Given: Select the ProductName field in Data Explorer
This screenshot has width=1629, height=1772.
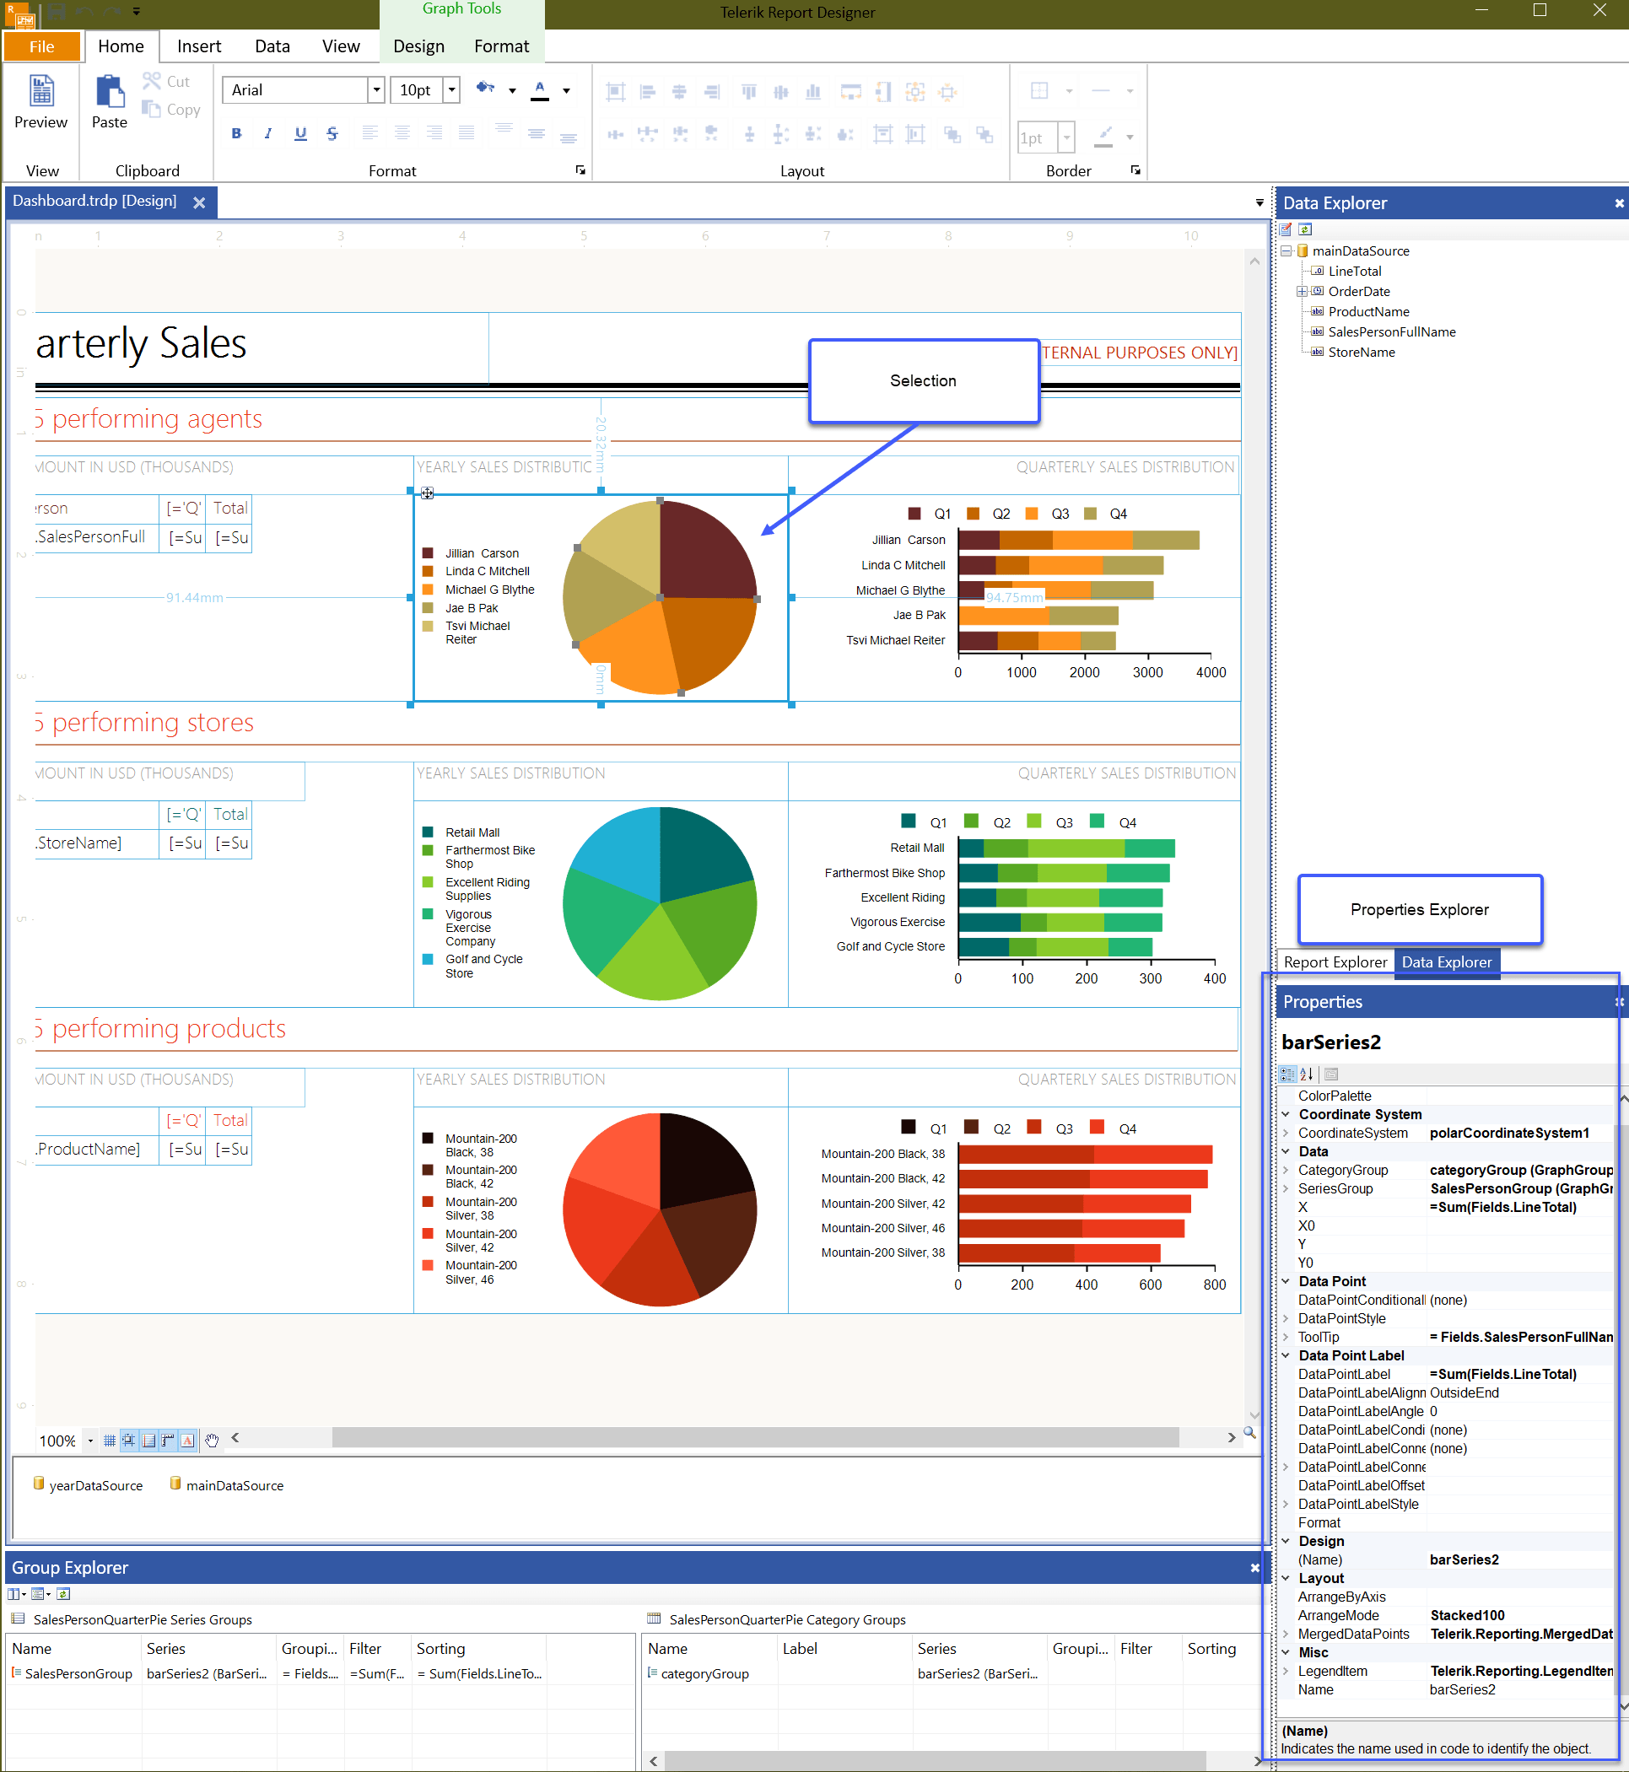Looking at the screenshot, I should coord(1367,311).
